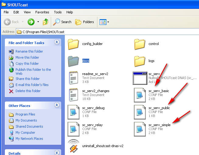Open the Back history dropdown arrow
The height and width of the screenshot is (155, 199).
[x=23, y=22]
